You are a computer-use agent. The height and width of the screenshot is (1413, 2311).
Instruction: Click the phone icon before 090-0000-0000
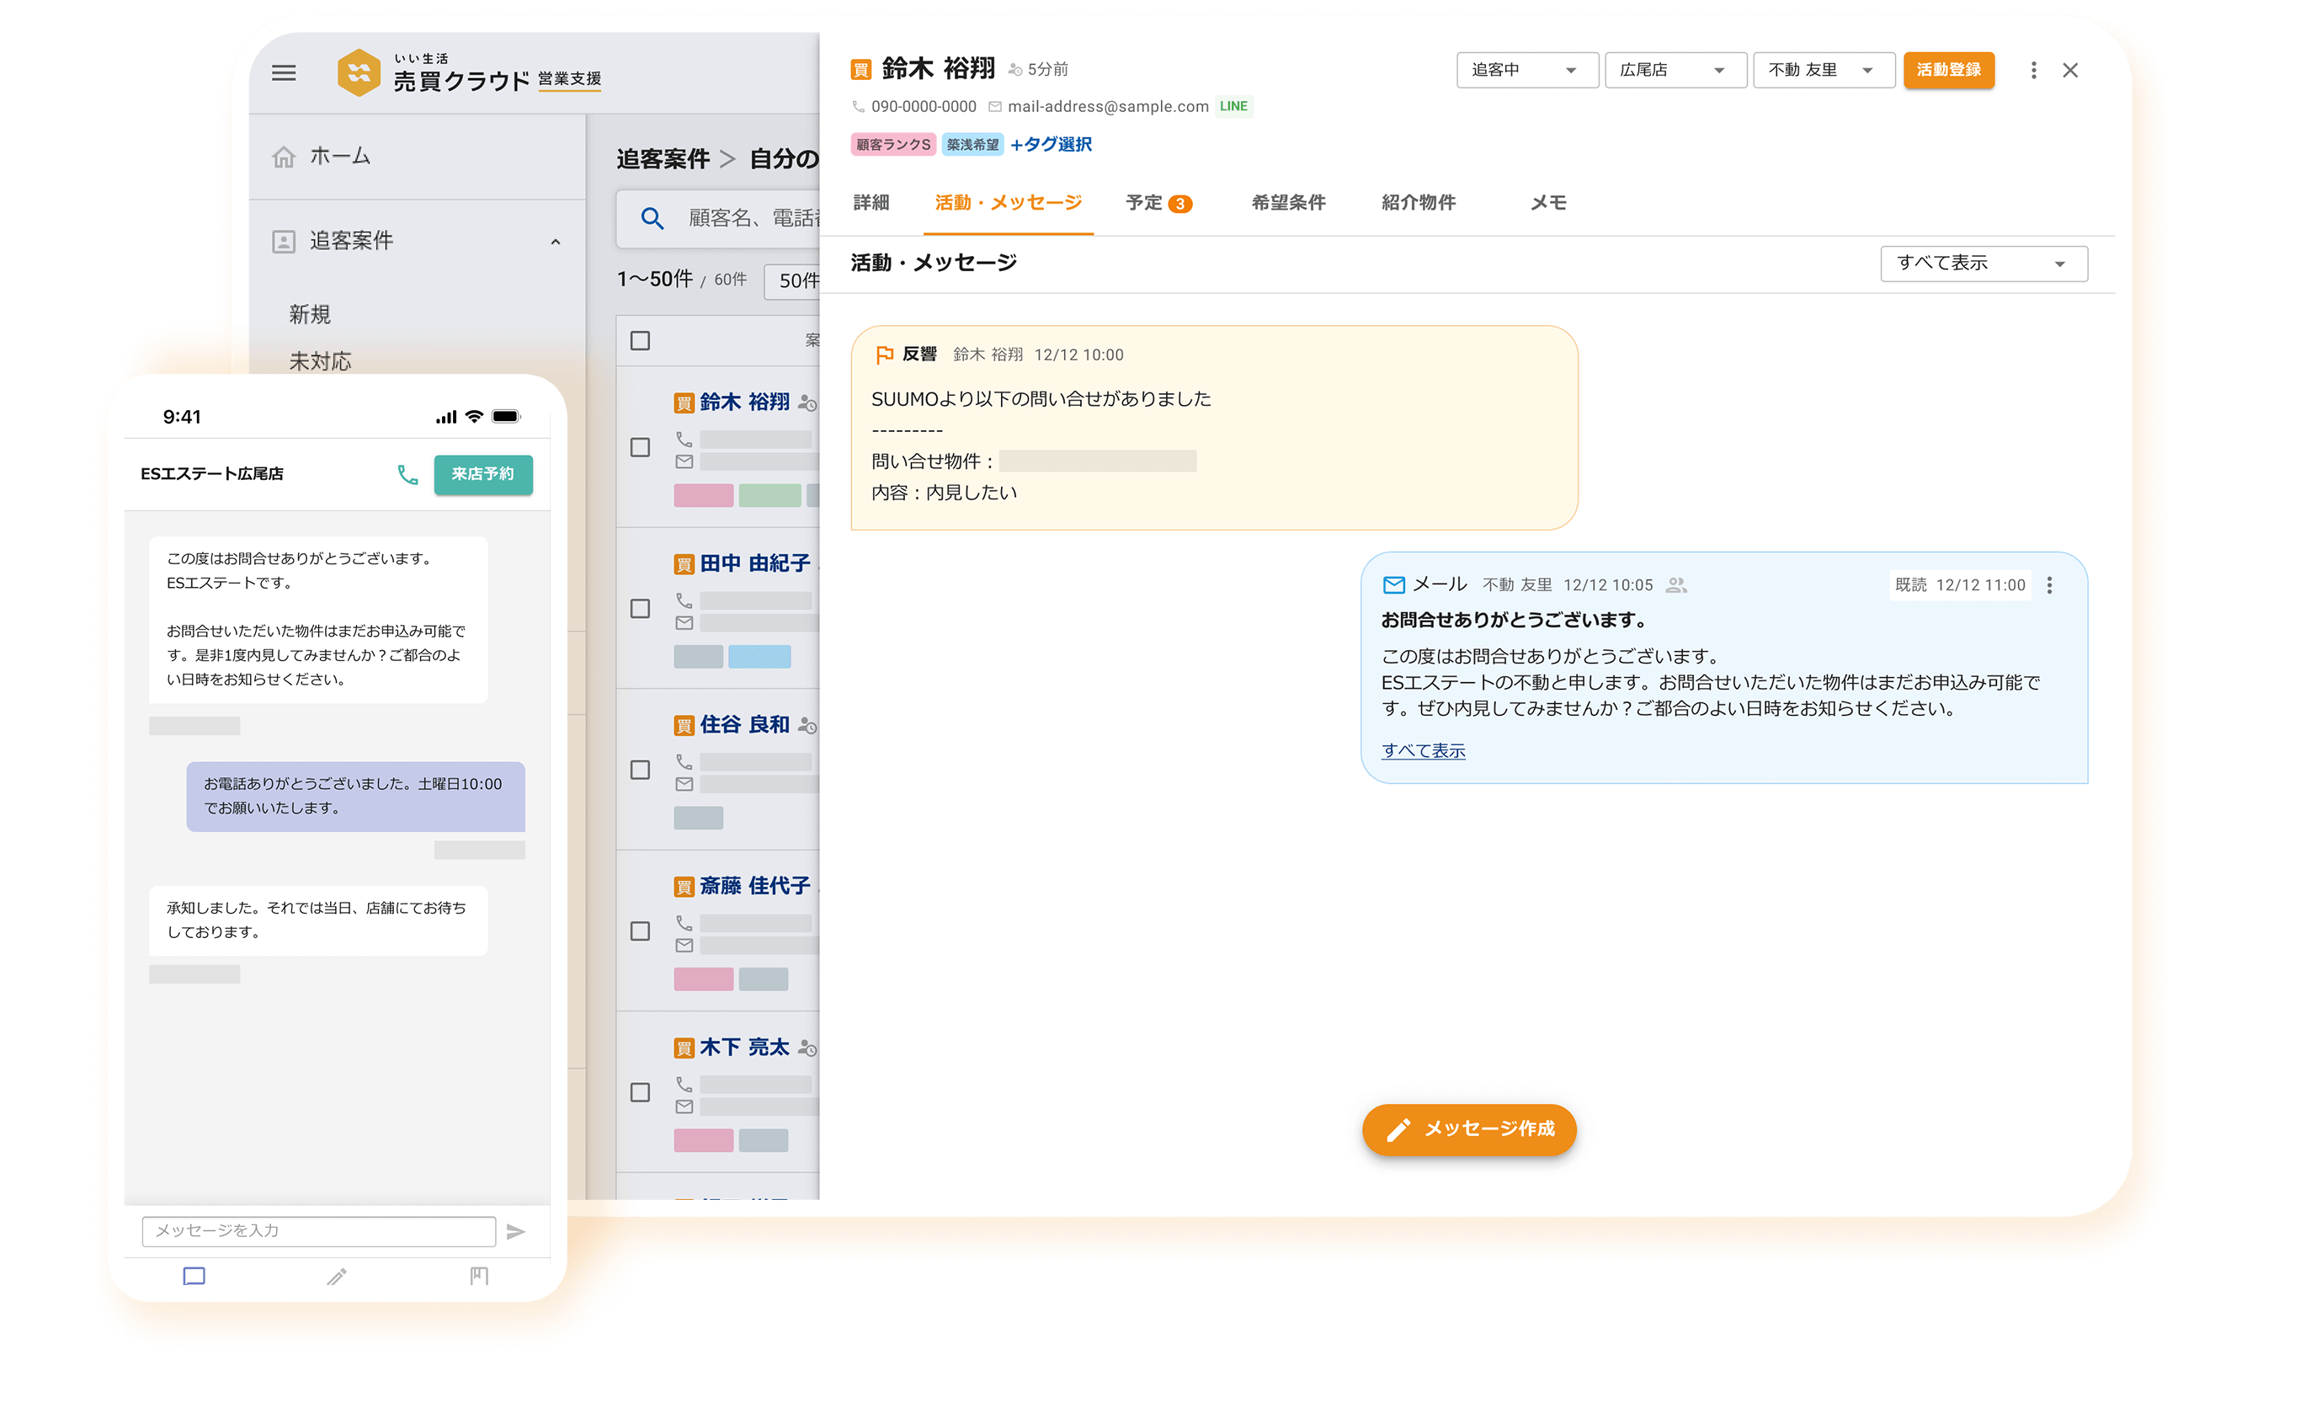(858, 107)
